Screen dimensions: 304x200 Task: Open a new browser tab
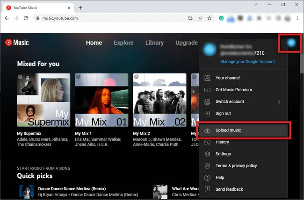[x=80, y=7]
